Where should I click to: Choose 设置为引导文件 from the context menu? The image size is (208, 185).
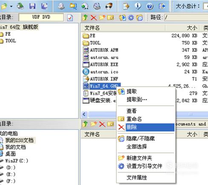tap(146, 166)
